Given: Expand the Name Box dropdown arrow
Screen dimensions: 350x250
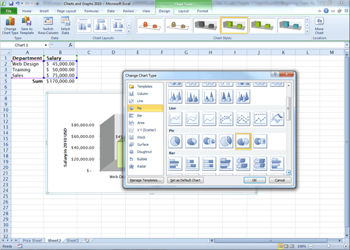Looking at the screenshot, I should click(46, 45).
